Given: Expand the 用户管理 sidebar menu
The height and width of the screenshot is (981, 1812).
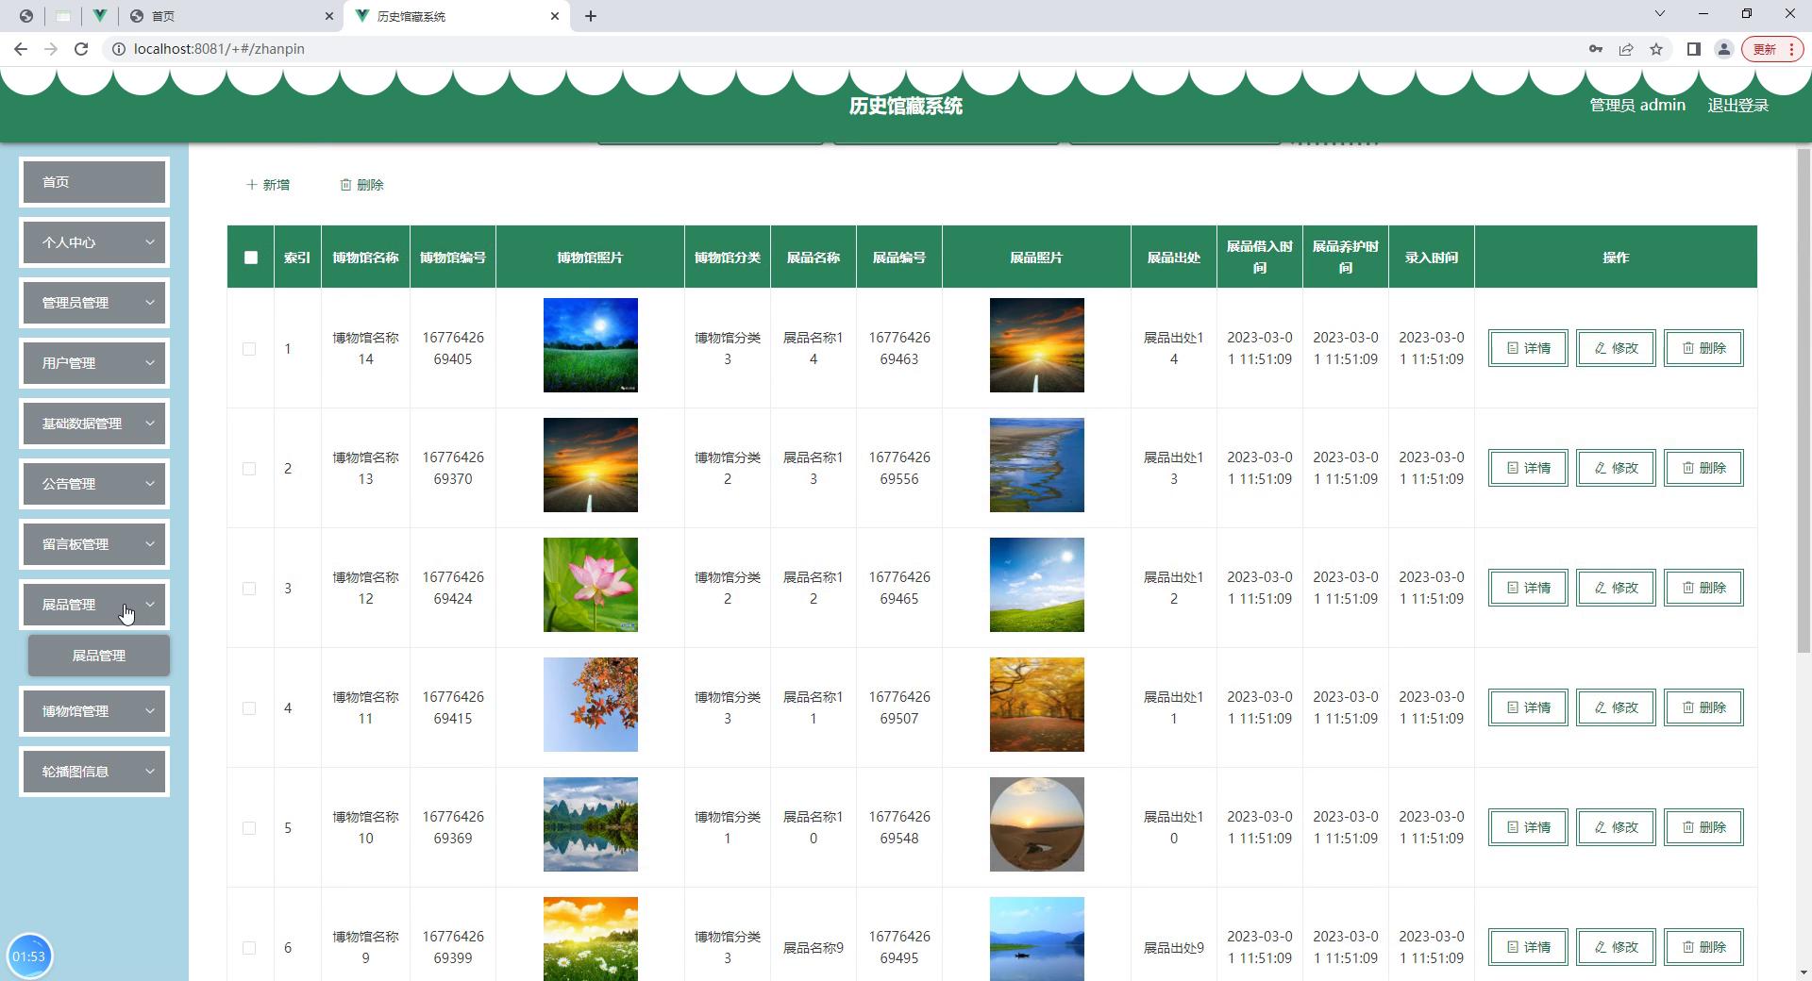Looking at the screenshot, I should 94,363.
